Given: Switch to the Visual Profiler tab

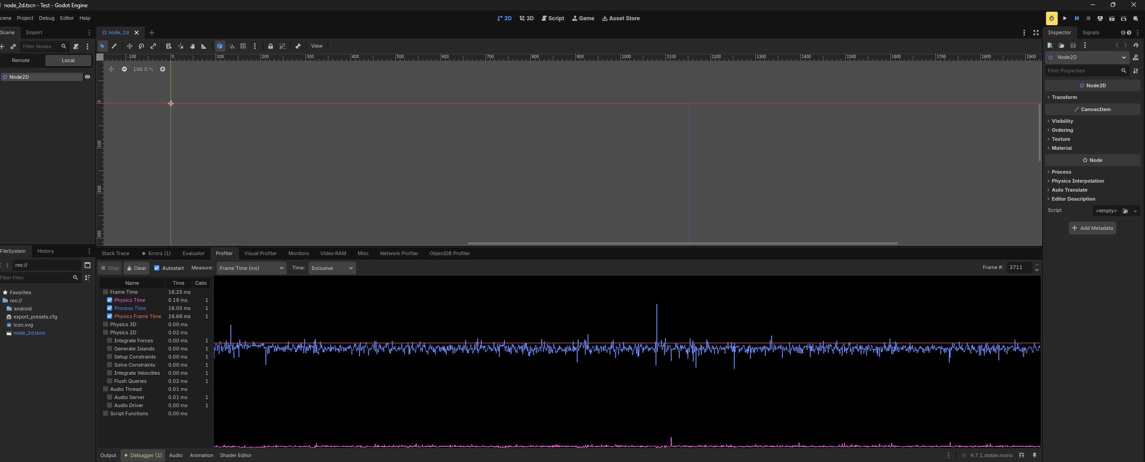Looking at the screenshot, I should (x=260, y=253).
